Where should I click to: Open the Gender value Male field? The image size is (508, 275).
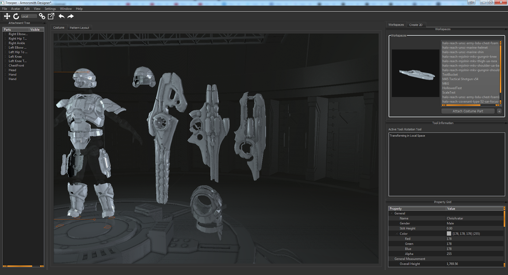475,223
